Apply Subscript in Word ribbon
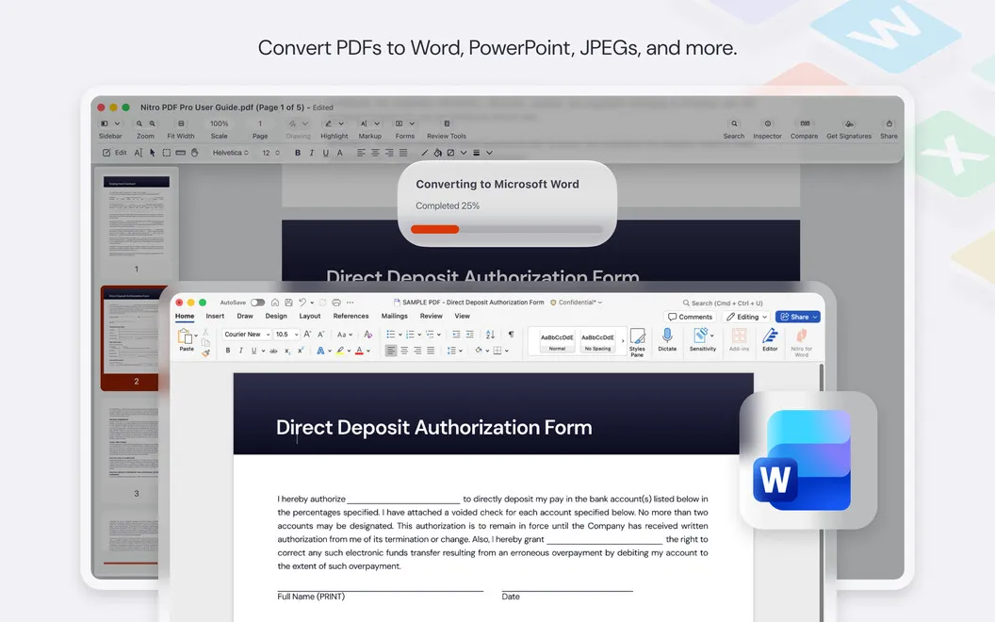Image resolution: width=995 pixels, height=622 pixels. click(286, 351)
